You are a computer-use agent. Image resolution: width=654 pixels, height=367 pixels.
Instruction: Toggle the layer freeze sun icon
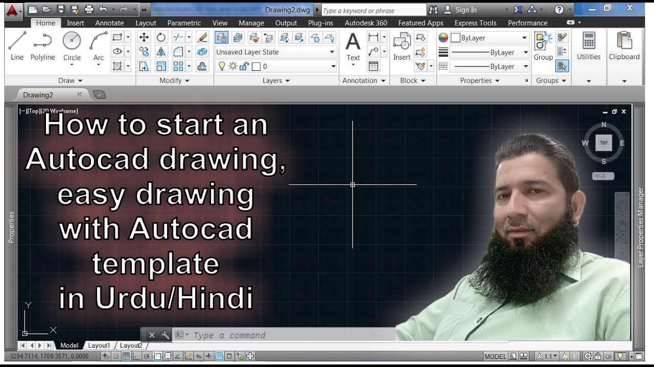(233, 66)
